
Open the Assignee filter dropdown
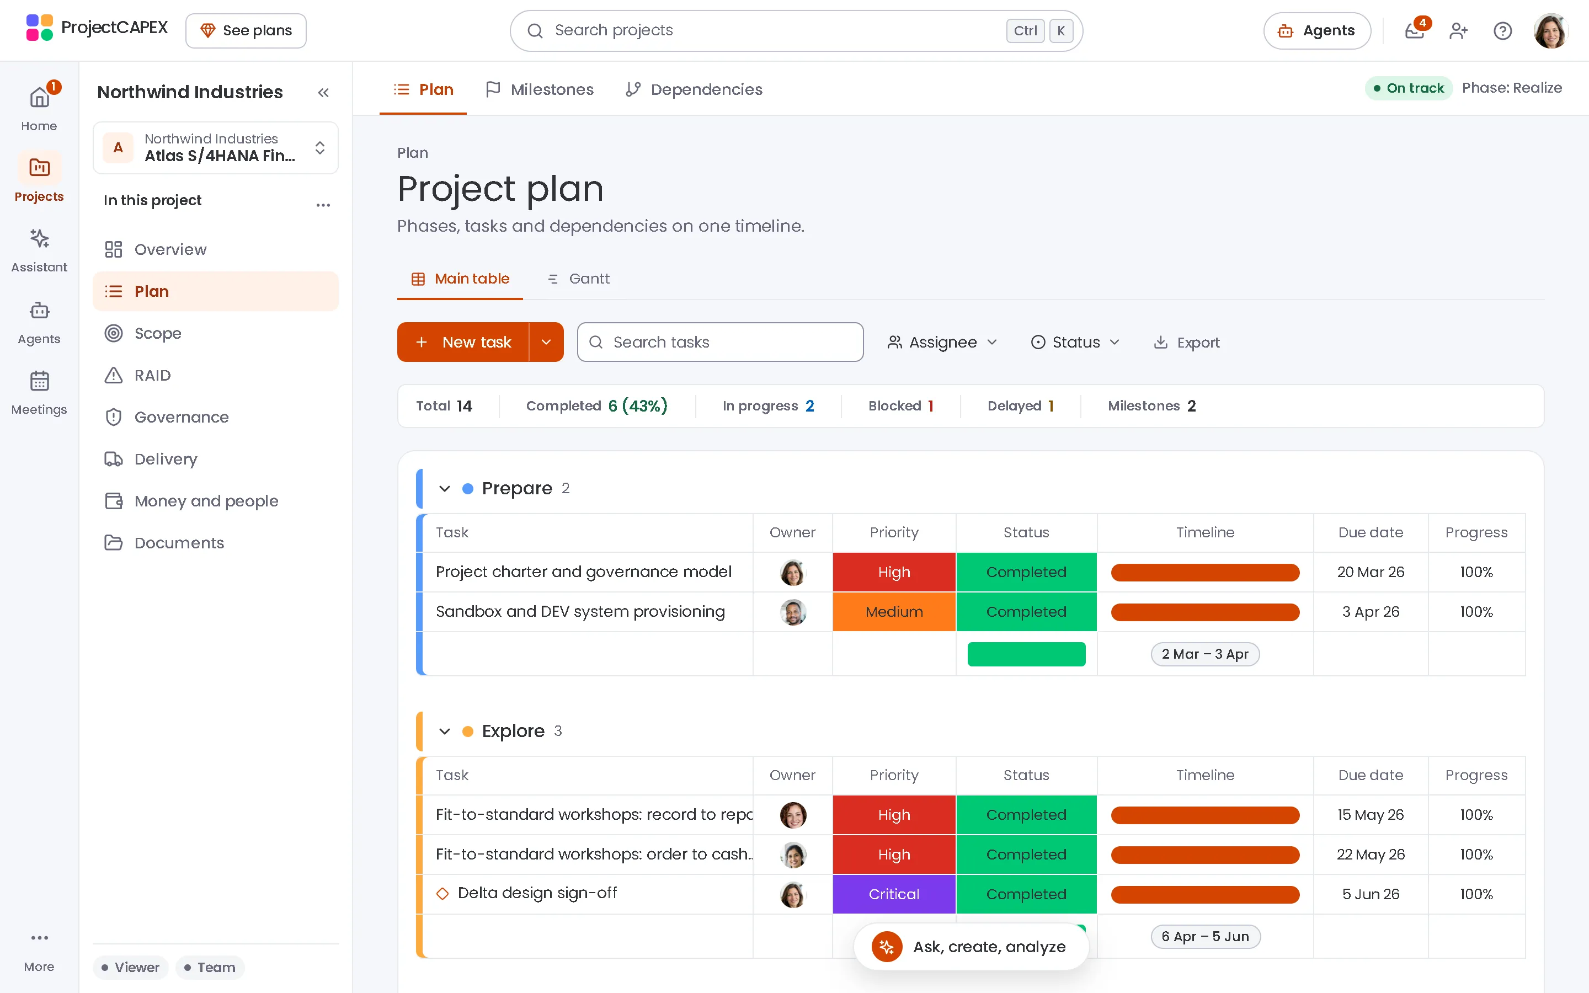pos(942,342)
